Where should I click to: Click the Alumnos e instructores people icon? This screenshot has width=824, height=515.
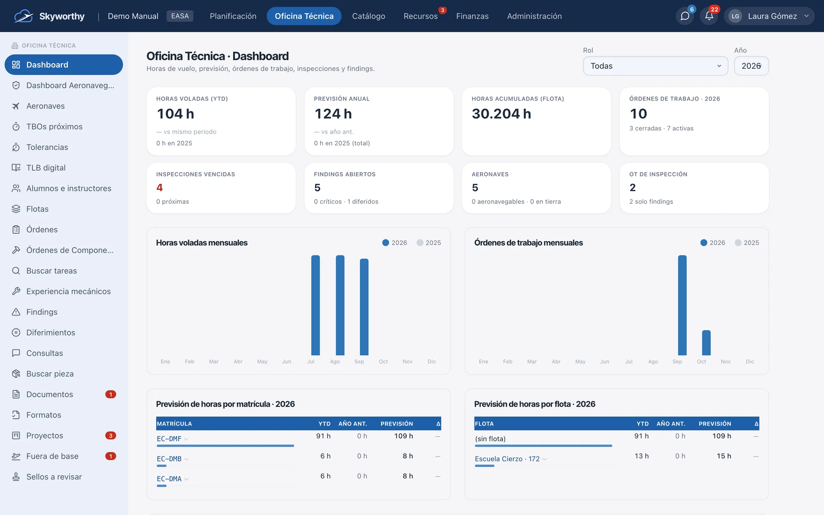click(x=16, y=188)
